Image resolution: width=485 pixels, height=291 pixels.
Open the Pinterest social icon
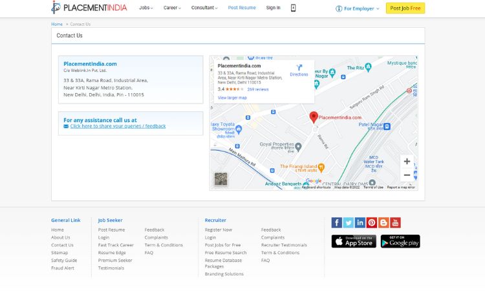[372, 222]
